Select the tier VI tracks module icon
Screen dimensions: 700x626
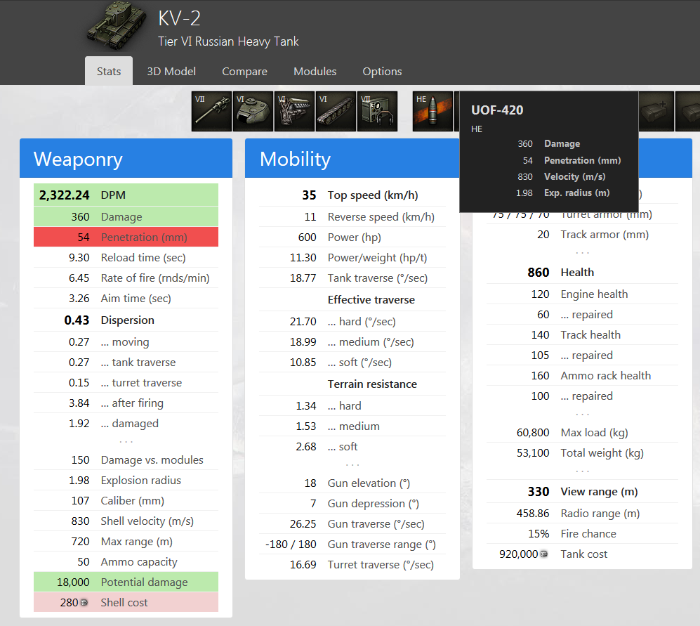point(336,111)
